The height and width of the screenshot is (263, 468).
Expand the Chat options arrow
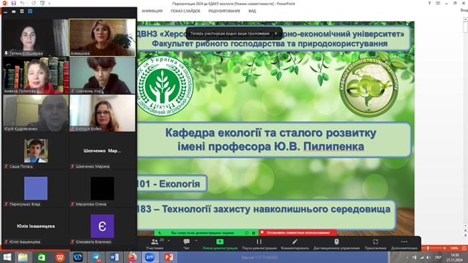coord(196,240)
